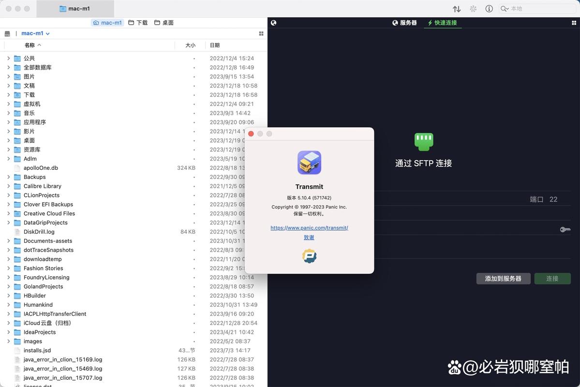The image size is (580, 387).
Task: Click the Transmit truck app icon
Action: 309,163
